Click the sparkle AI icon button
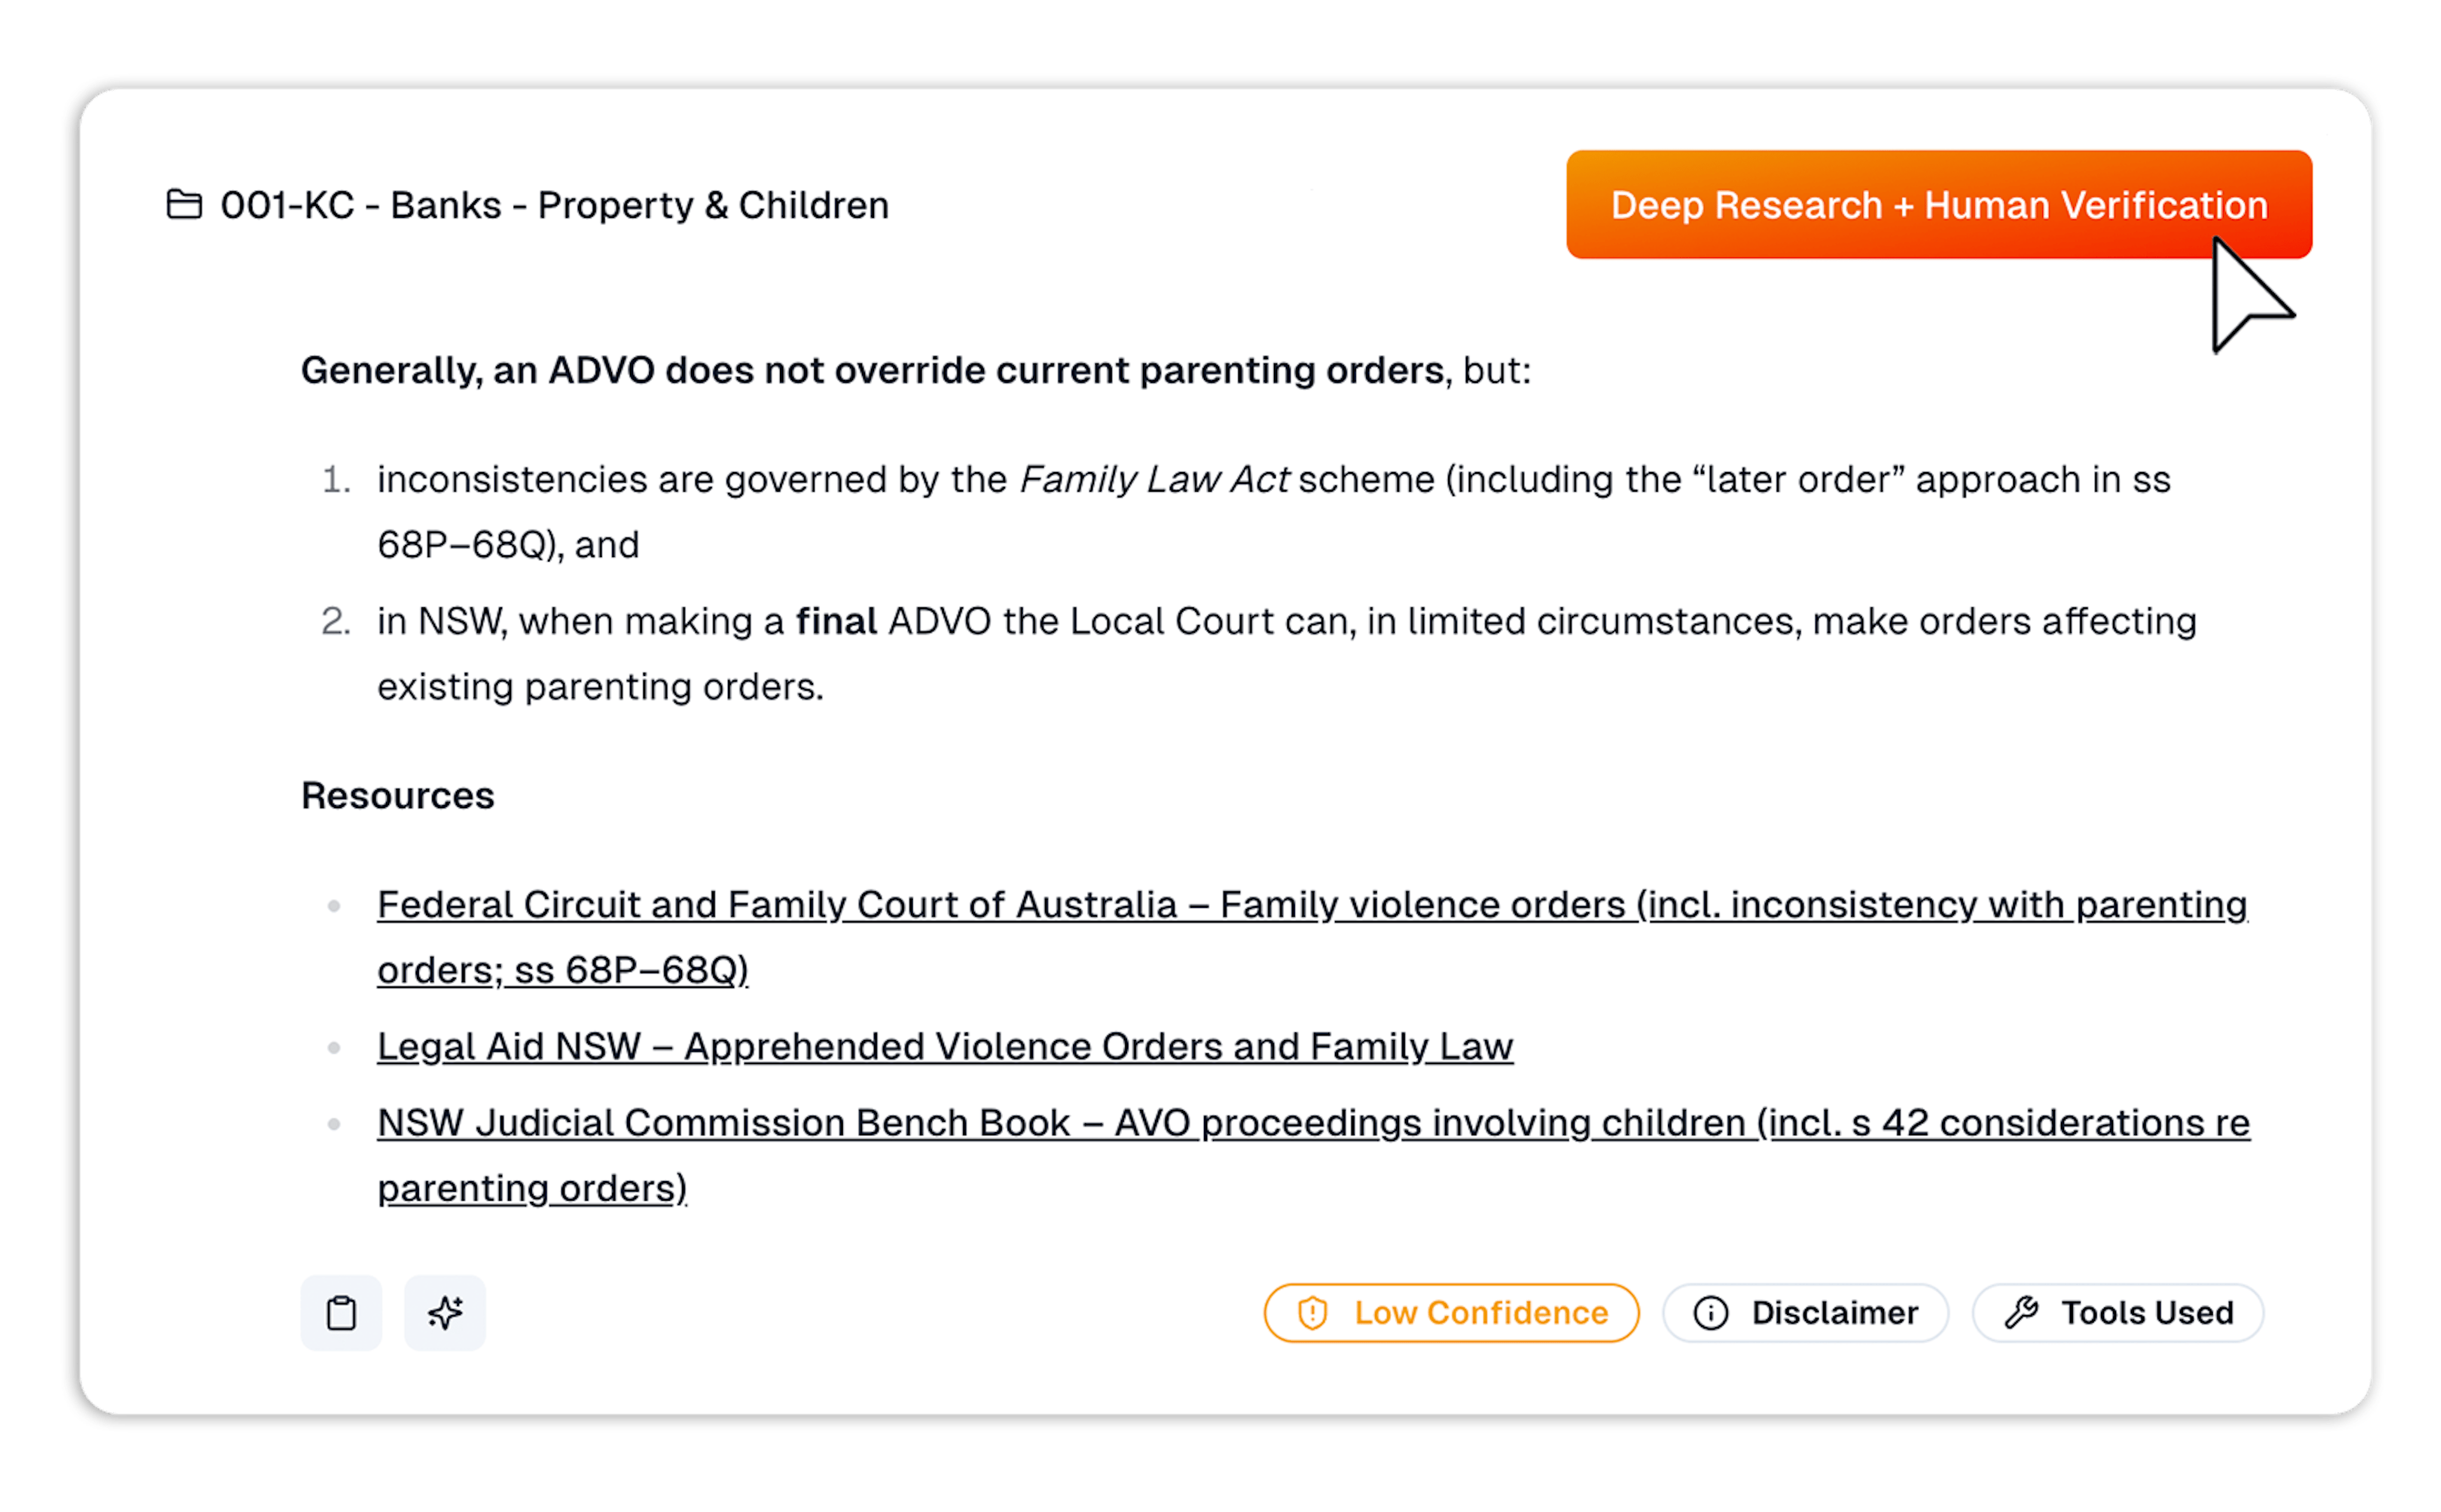 (445, 1313)
